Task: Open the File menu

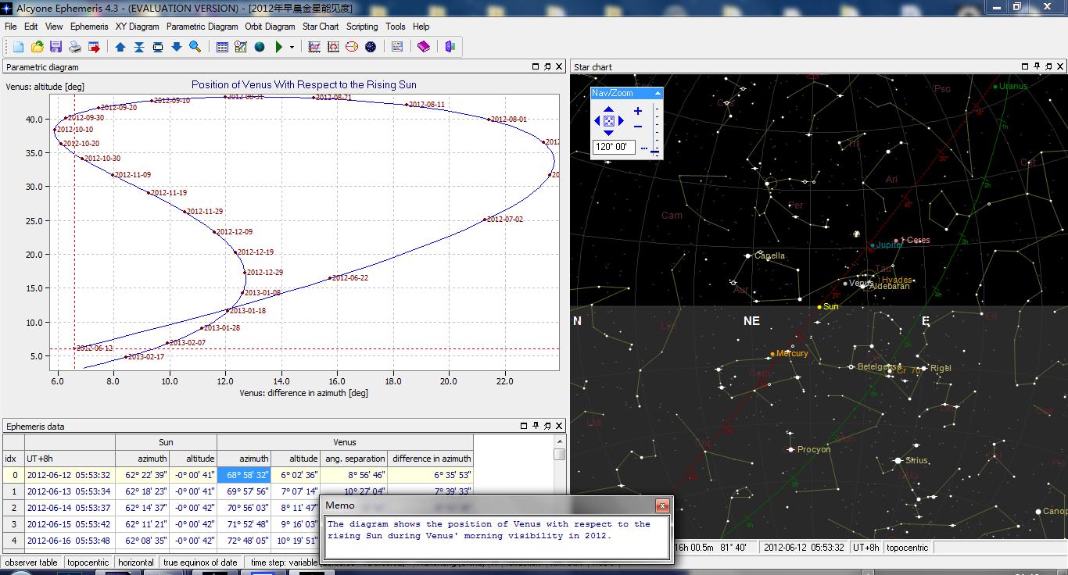Action: (x=10, y=27)
